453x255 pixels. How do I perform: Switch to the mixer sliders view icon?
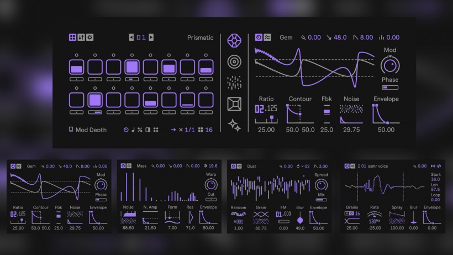[81, 38]
